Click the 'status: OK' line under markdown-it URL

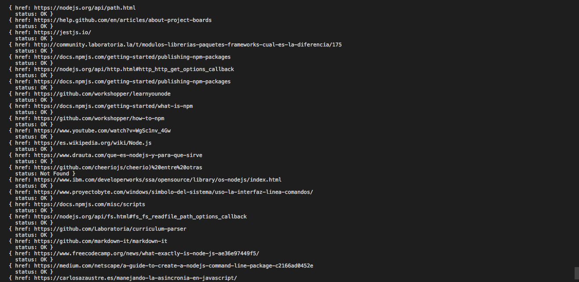(34, 247)
